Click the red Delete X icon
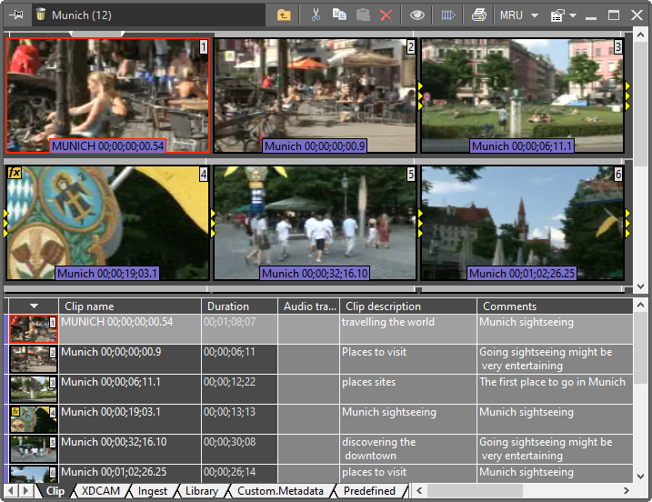 click(386, 15)
